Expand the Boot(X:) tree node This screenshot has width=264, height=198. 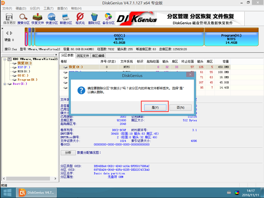[5, 84]
